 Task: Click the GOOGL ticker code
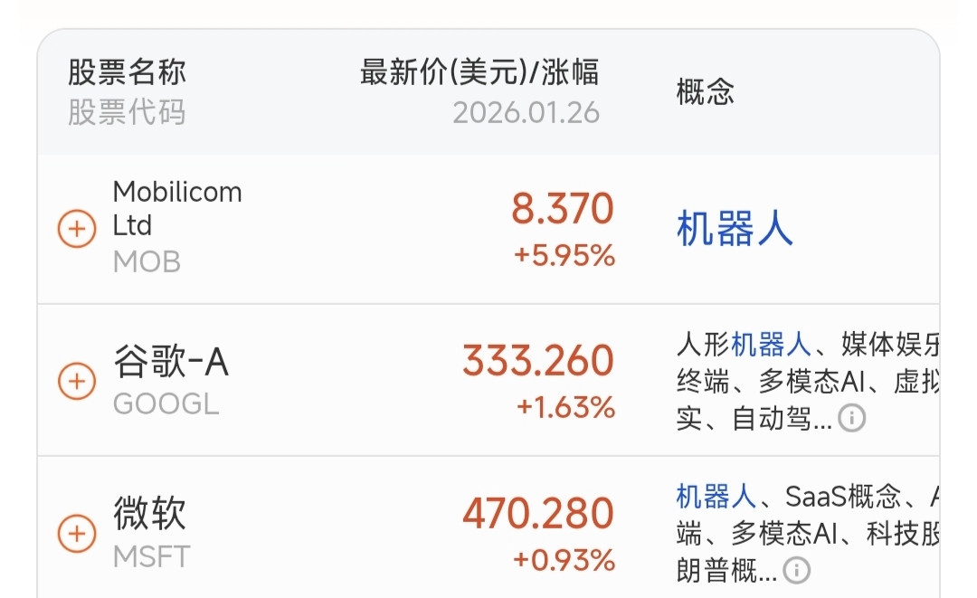pos(166,403)
